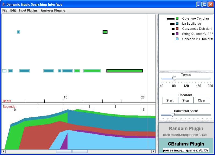Click the Horizontal Scale slider handle
Image resolution: width=215 pixels, height=155 pixels.
(x=173, y=115)
